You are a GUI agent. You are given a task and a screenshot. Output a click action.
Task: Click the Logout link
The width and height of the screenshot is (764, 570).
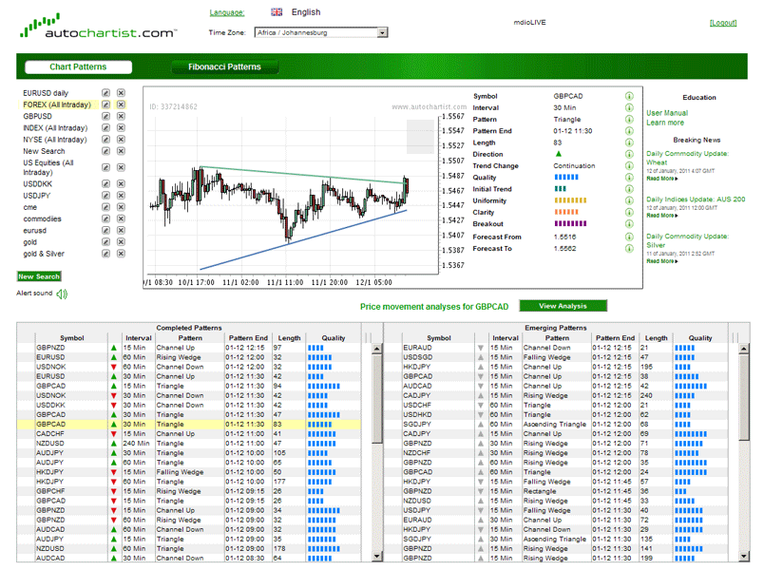(723, 23)
